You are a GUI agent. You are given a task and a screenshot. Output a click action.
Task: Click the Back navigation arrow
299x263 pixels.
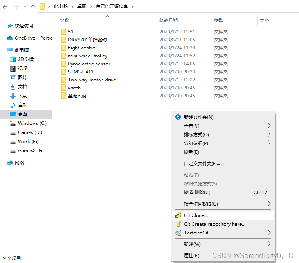coord(5,7)
